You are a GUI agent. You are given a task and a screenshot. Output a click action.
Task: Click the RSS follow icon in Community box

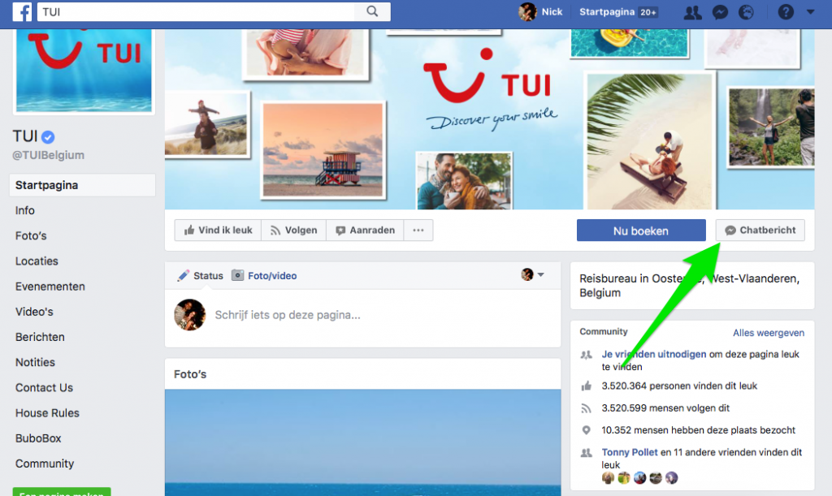point(587,408)
